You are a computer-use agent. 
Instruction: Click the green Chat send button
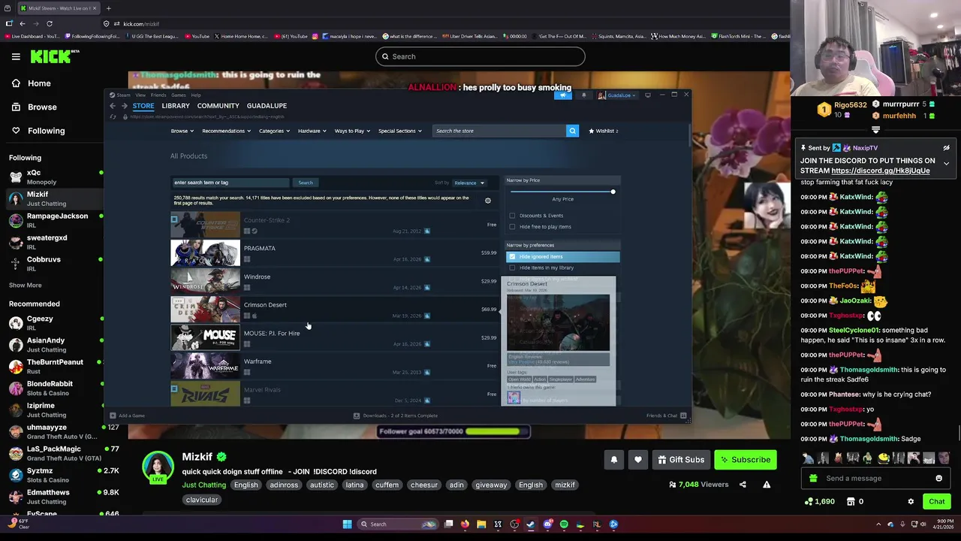click(x=936, y=501)
